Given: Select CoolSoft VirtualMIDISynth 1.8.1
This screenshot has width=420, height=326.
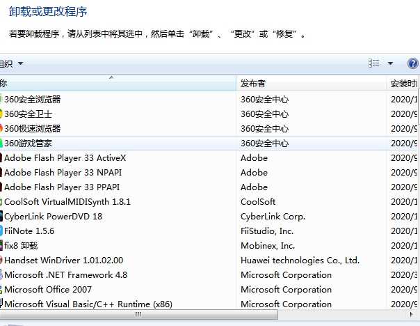Looking at the screenshot, I should [67, 201].
